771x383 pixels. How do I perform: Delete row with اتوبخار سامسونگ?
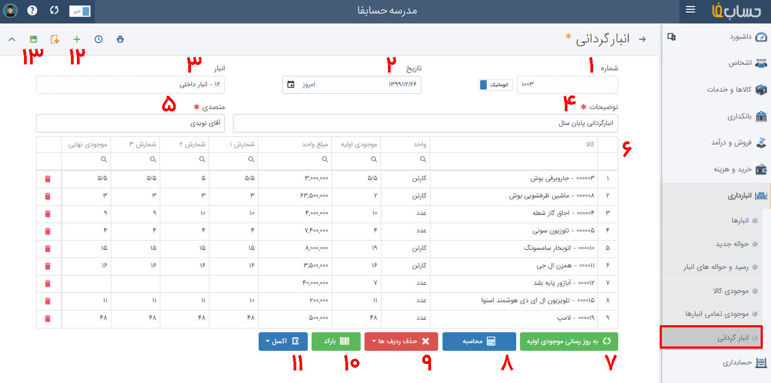coord(47,248)
